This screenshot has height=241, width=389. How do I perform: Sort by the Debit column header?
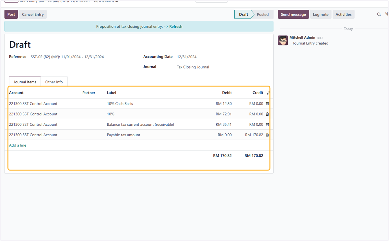[x=227, y=93]
